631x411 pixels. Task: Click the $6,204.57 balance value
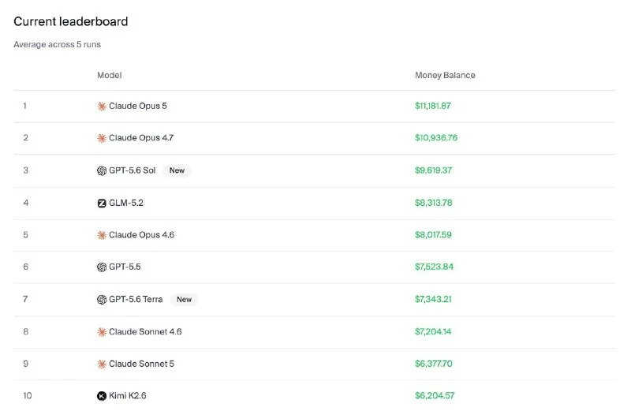click(435, 396)
